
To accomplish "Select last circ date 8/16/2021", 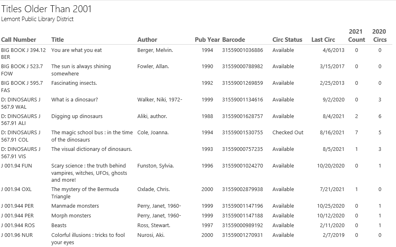I will pos(332,133).
